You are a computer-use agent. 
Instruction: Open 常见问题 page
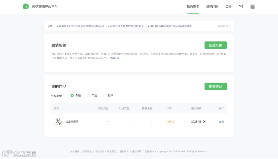click(x=212, y=6)
